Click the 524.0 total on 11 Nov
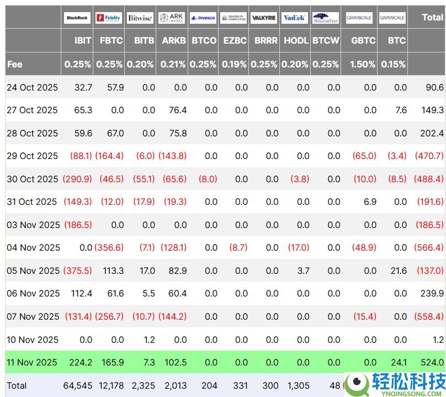446x397 pixels. click(432, 362)
